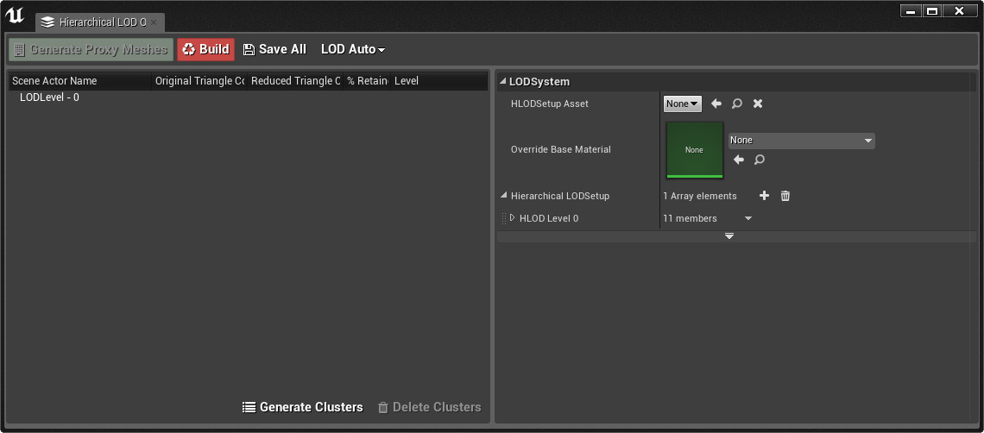
Task: Open HLOD Level 0 members options arrow
Action: coord(748,218)
